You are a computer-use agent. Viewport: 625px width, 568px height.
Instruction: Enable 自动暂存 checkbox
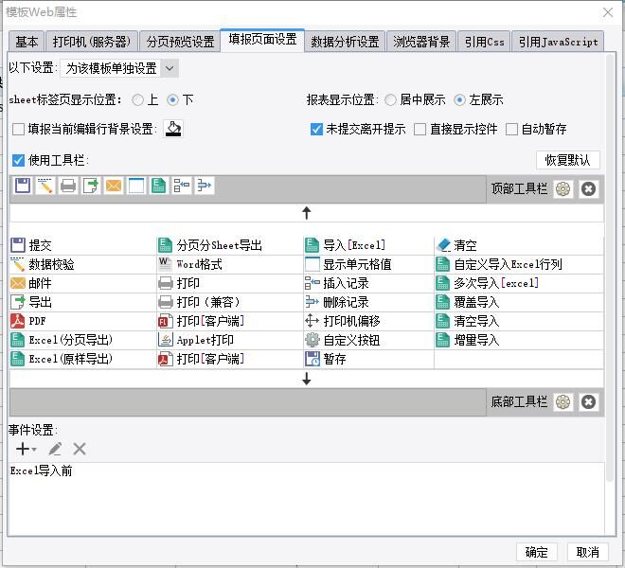point(511,129)
